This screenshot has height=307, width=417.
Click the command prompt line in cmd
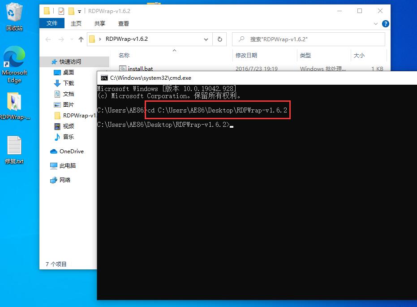(165, 125)
